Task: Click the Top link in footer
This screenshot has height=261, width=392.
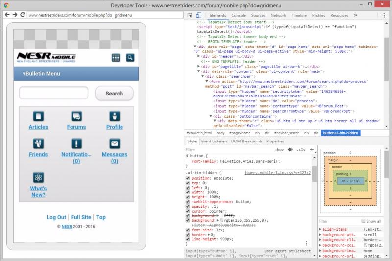Action: coord(101,217)
